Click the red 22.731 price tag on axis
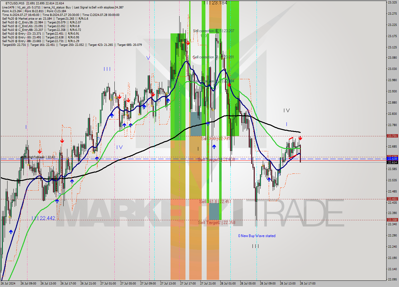This screenshot has height=287, width=399. point(392,136)
